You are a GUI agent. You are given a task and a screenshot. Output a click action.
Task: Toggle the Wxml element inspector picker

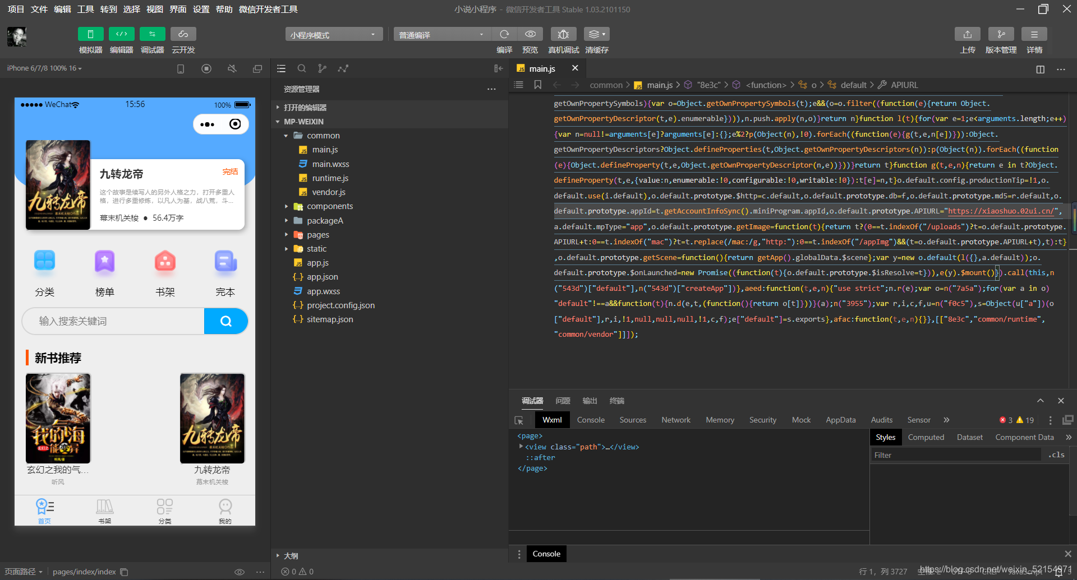point(519,420)
